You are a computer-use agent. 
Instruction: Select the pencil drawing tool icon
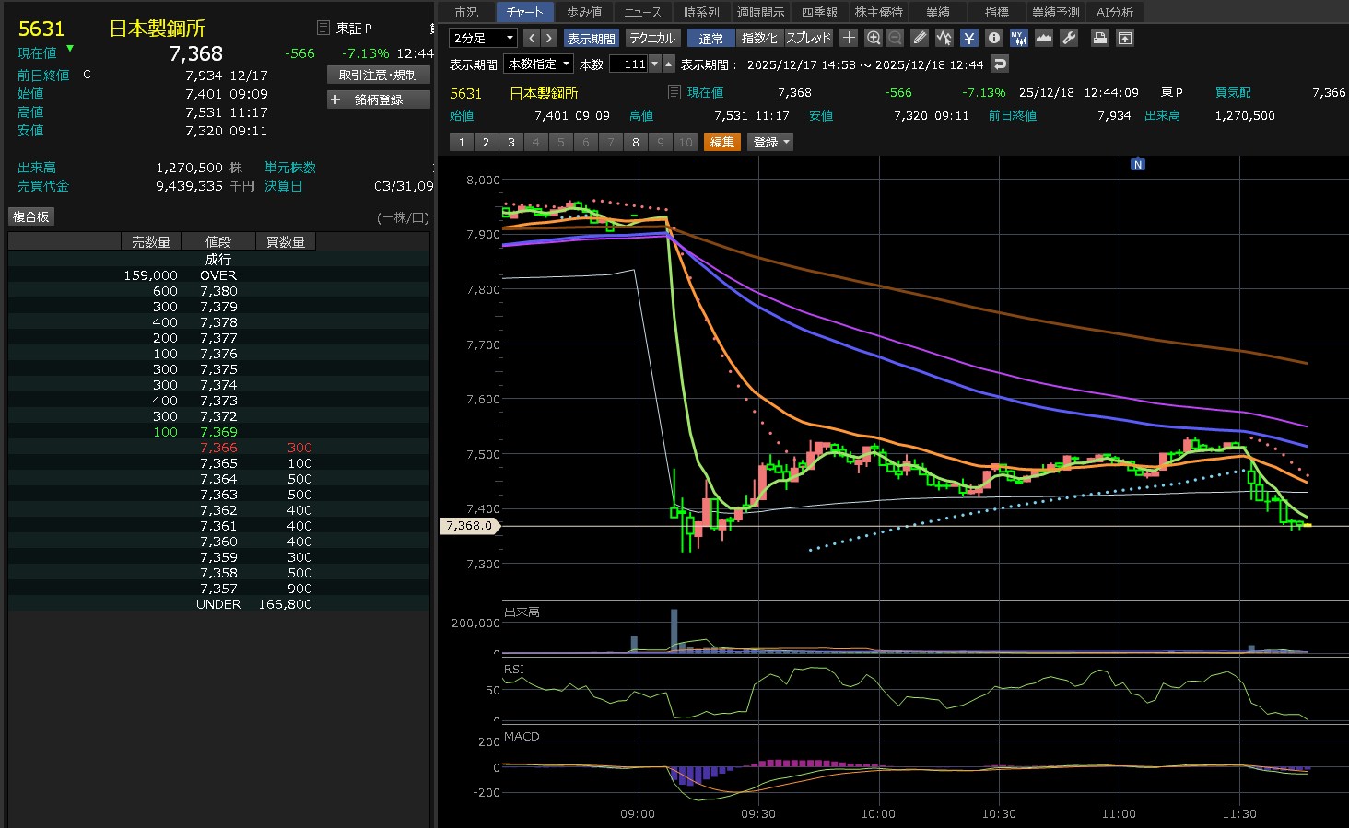click(920, 38)
